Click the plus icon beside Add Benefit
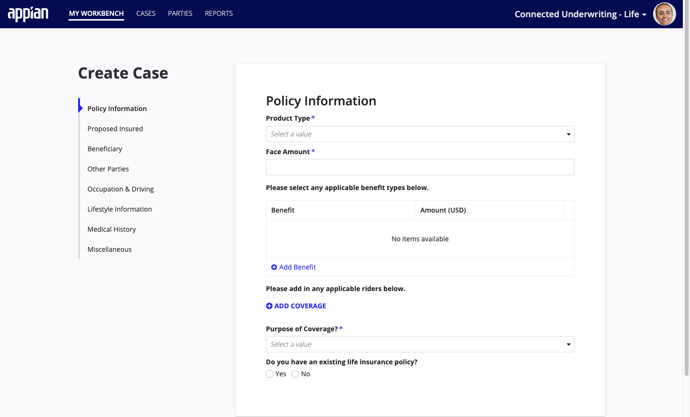Screen dimensions: 690x417 [274, 267]
